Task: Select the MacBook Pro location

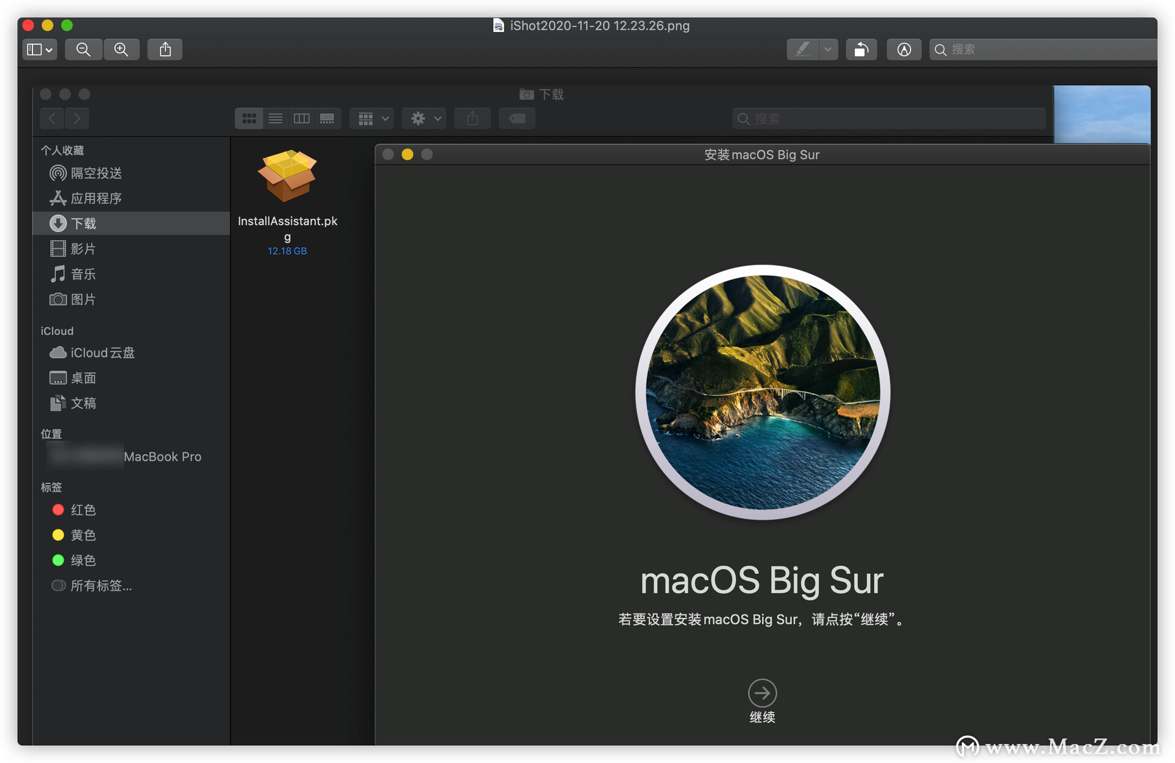Action: pyautogui.click(x=131, y=457)
